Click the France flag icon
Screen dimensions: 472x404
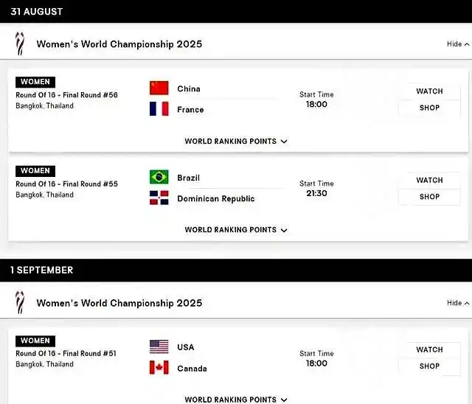click(159, 108)
